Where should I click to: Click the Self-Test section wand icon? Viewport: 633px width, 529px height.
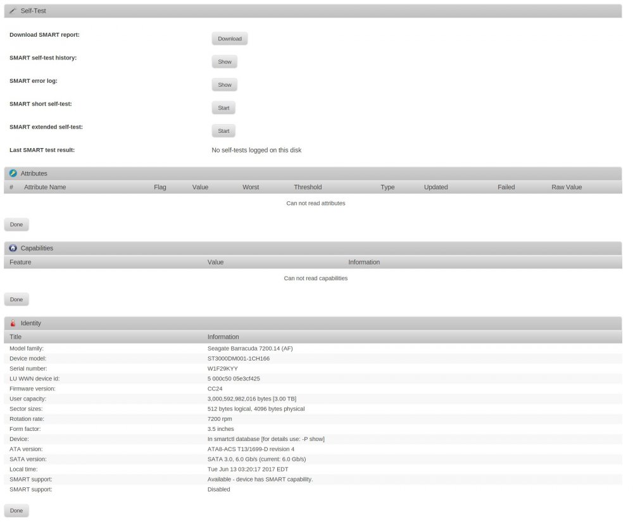pos(13,11)
